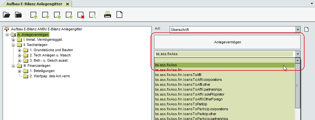Move the selected node down via toolbar
Image resolution: width=315 pixels, height=120 pixels.
tap(45, 15)
